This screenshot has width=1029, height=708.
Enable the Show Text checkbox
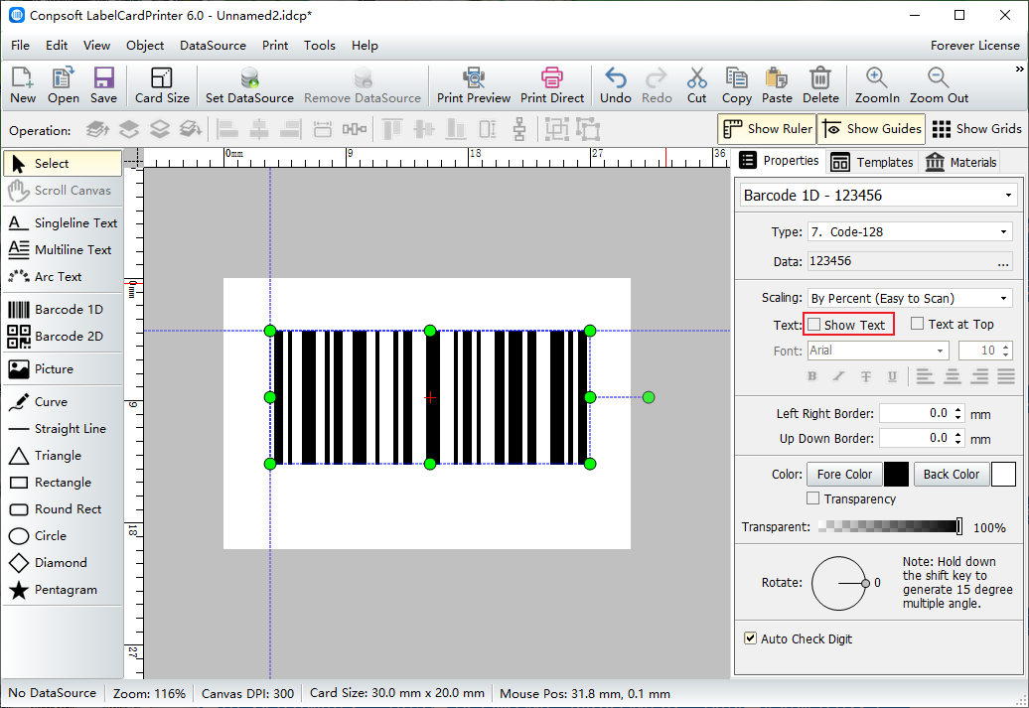[x=814, y=324]
